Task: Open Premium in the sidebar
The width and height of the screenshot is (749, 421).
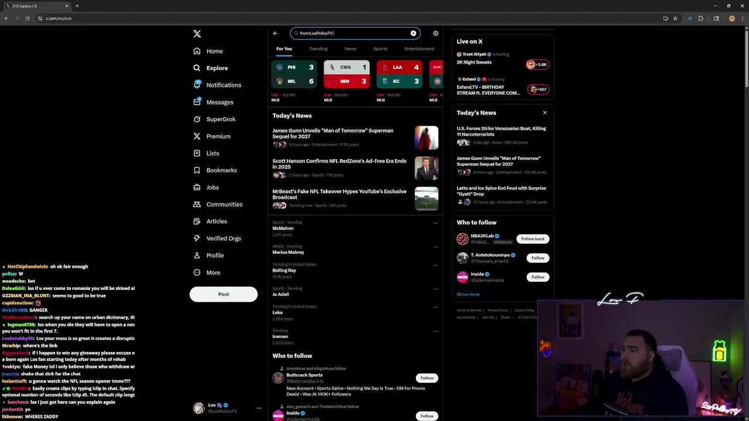Action: point(212,136)
